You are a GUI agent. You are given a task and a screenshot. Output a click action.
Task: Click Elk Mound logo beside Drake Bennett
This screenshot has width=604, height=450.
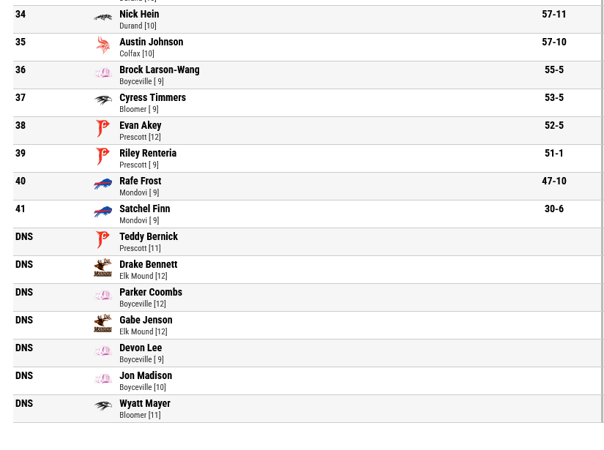click(102, 268)
